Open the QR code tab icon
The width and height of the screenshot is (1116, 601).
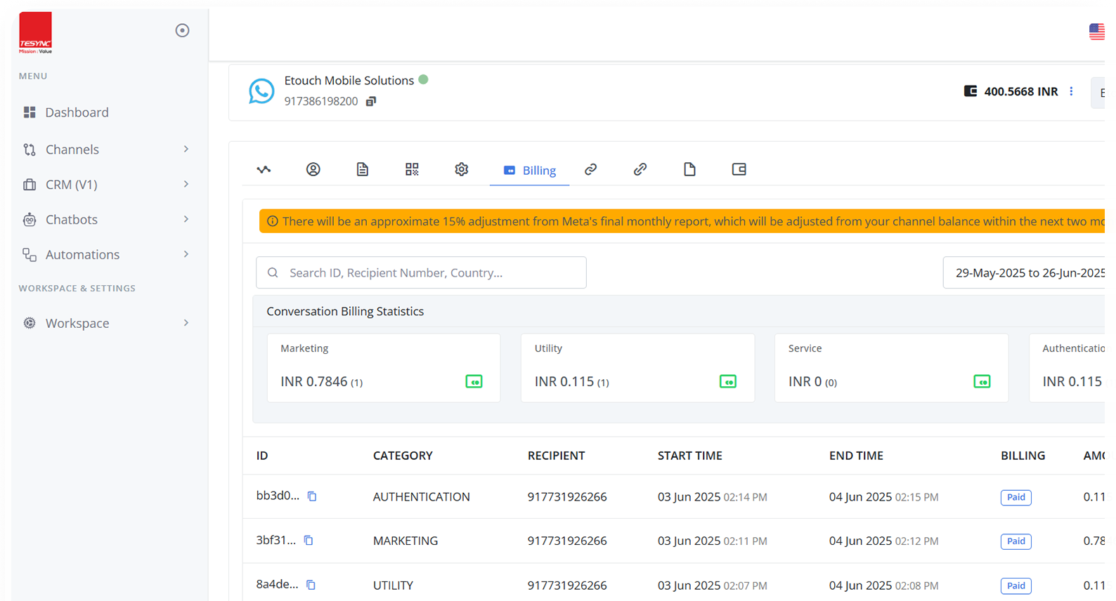click(x=412, y=169)
